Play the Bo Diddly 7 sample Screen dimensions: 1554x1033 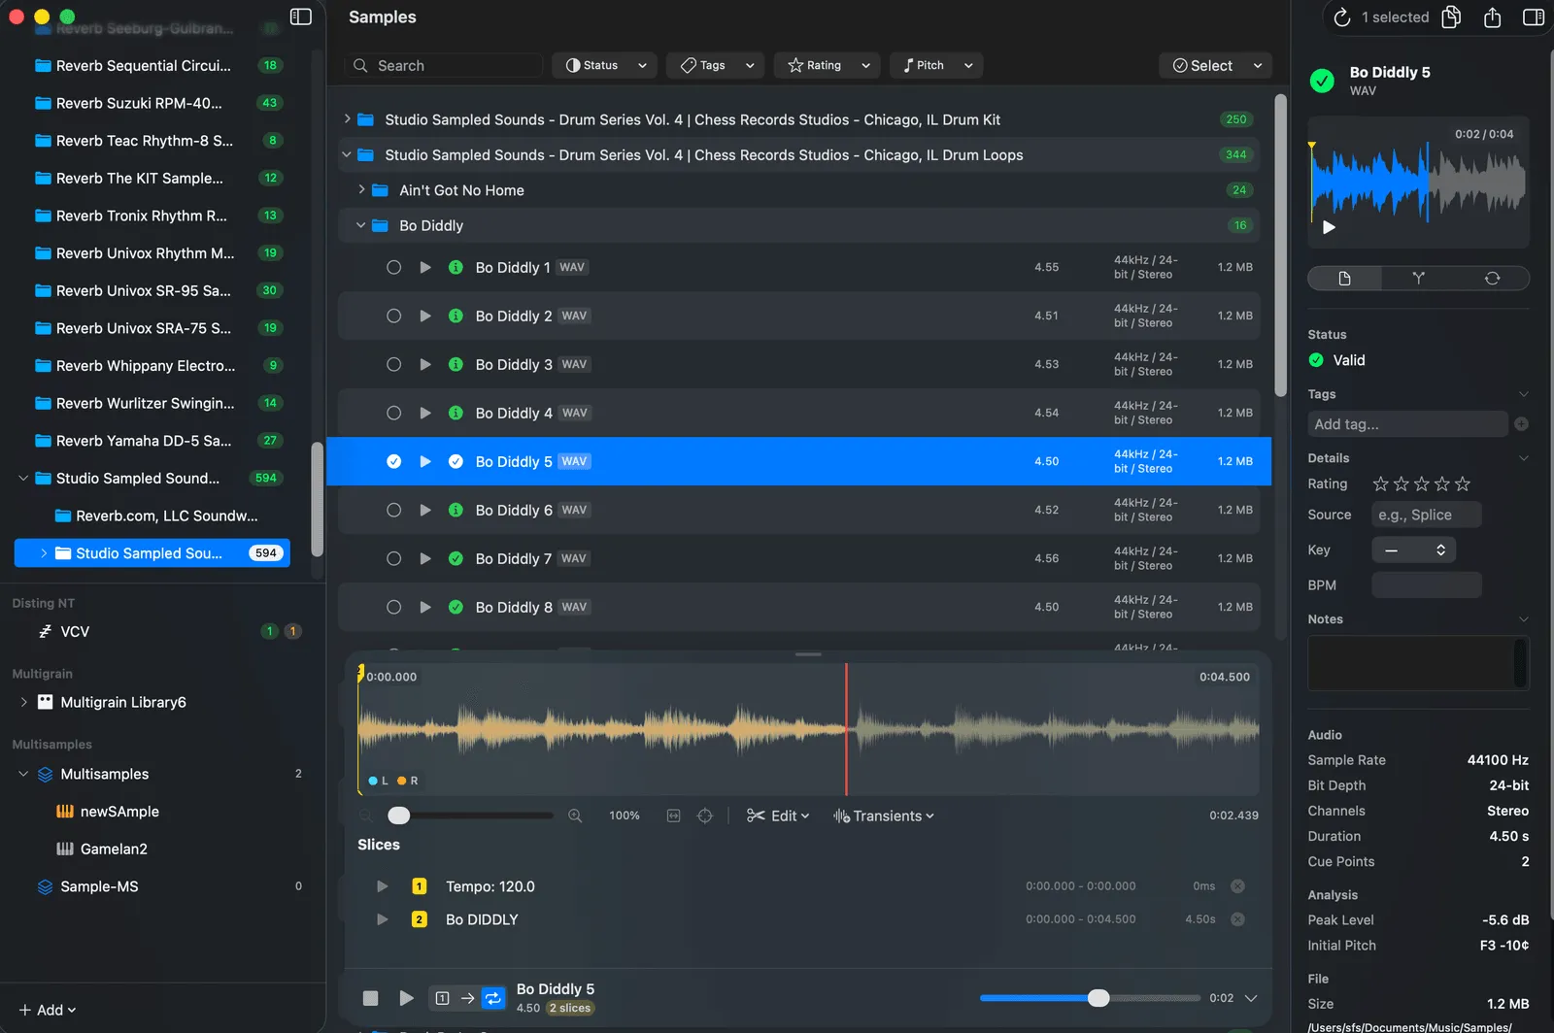425,558
